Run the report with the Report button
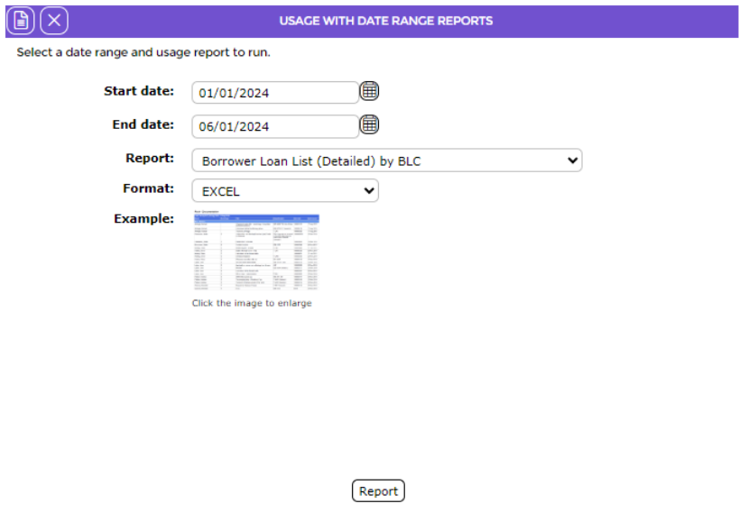Viewport: 739px width, 522px height. point(378,491)
